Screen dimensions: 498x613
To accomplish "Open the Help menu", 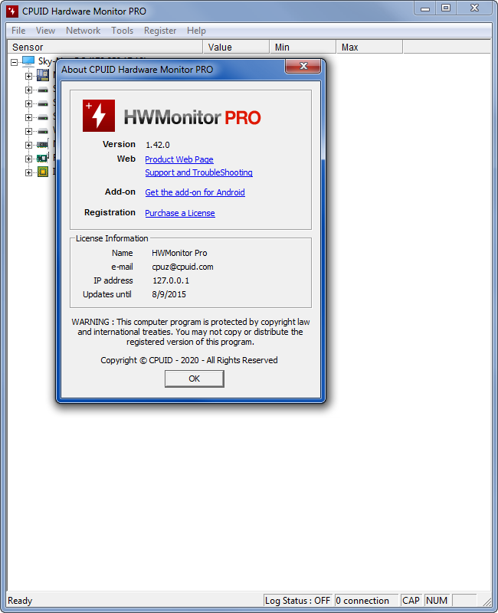I will [196, 31].
